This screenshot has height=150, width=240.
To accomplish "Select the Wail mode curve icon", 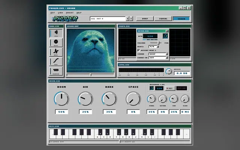I will click(56, 61).
